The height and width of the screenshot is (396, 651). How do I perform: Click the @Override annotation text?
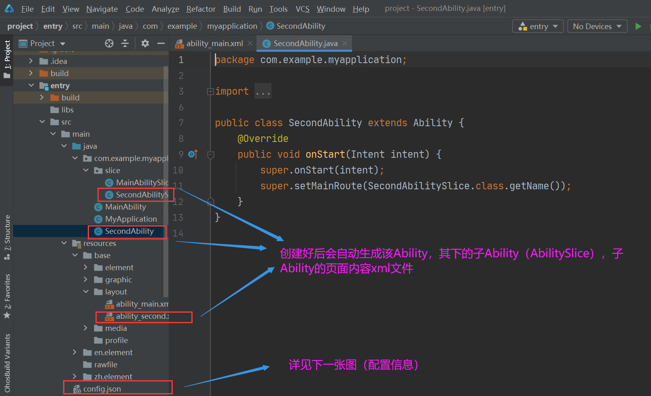263,138
